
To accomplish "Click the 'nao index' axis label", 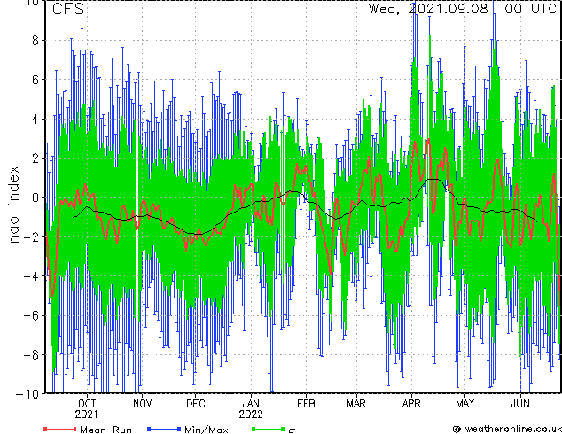I will point(13,205).
